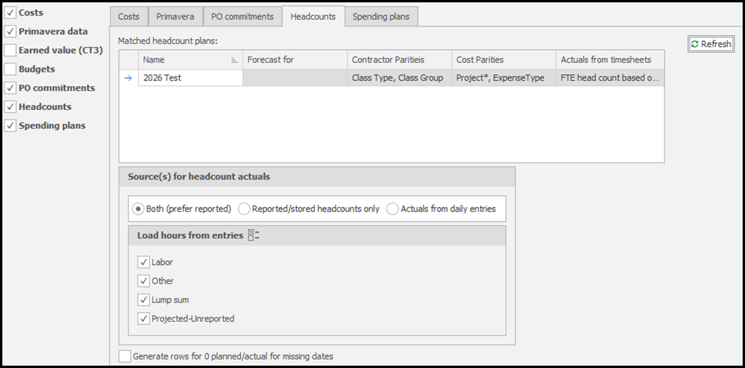Viewport: 745px width, 368px height.
Task: Toggle the Projected-Unreported checkbox
Action: tap(144, 318)
